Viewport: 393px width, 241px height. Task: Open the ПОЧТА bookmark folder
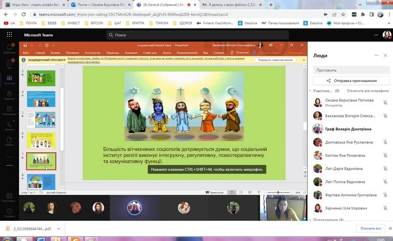[x=28, y=23]
